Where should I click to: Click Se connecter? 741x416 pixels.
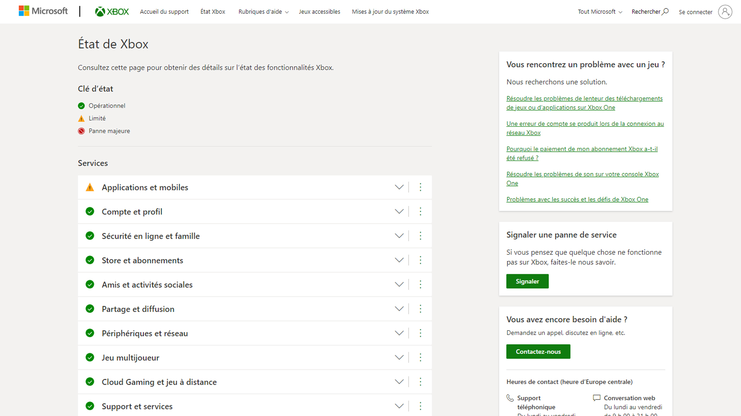[x=695, y=12]
